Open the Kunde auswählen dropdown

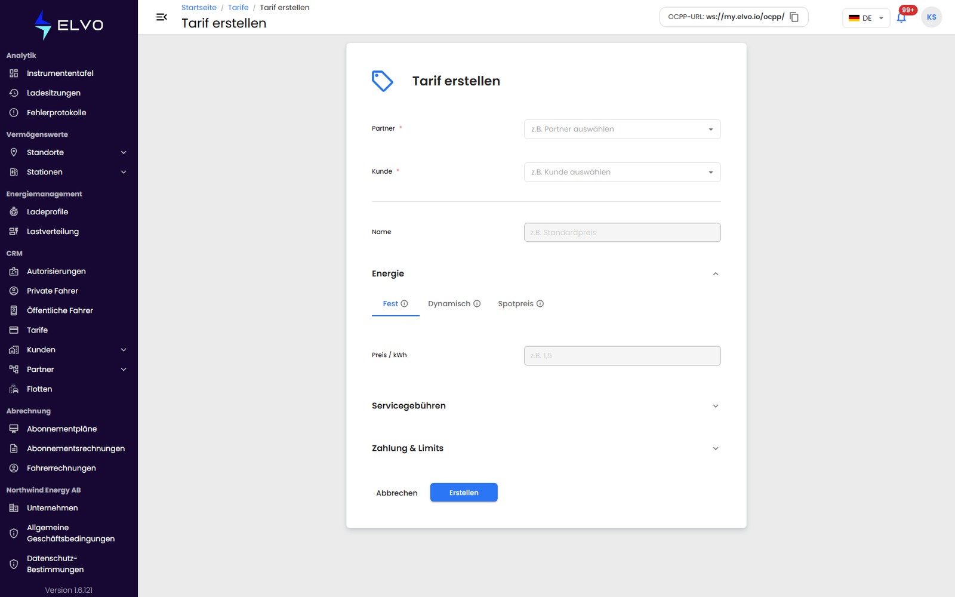(622, 173)
